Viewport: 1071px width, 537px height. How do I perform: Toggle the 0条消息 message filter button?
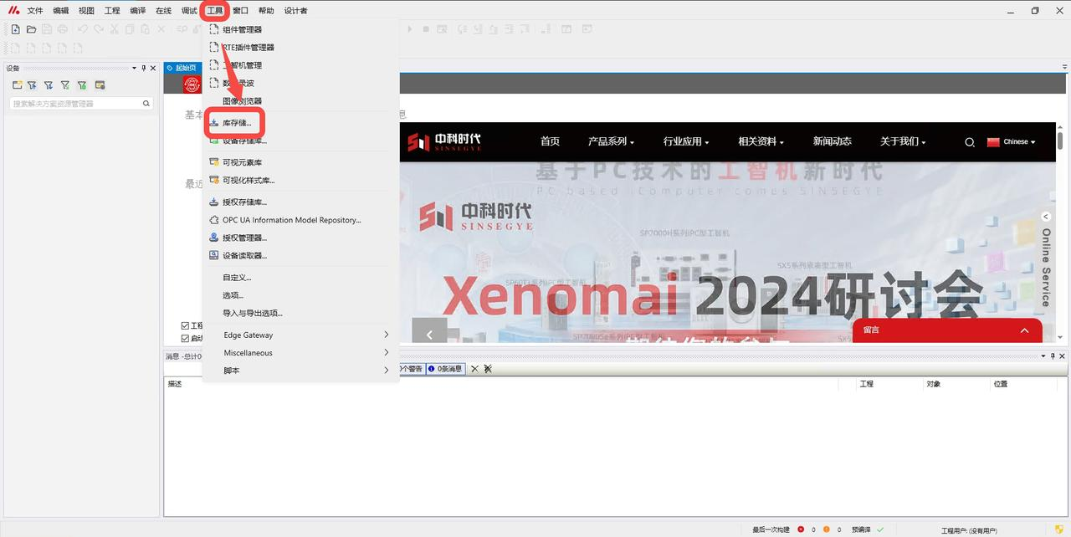[445, 368]
